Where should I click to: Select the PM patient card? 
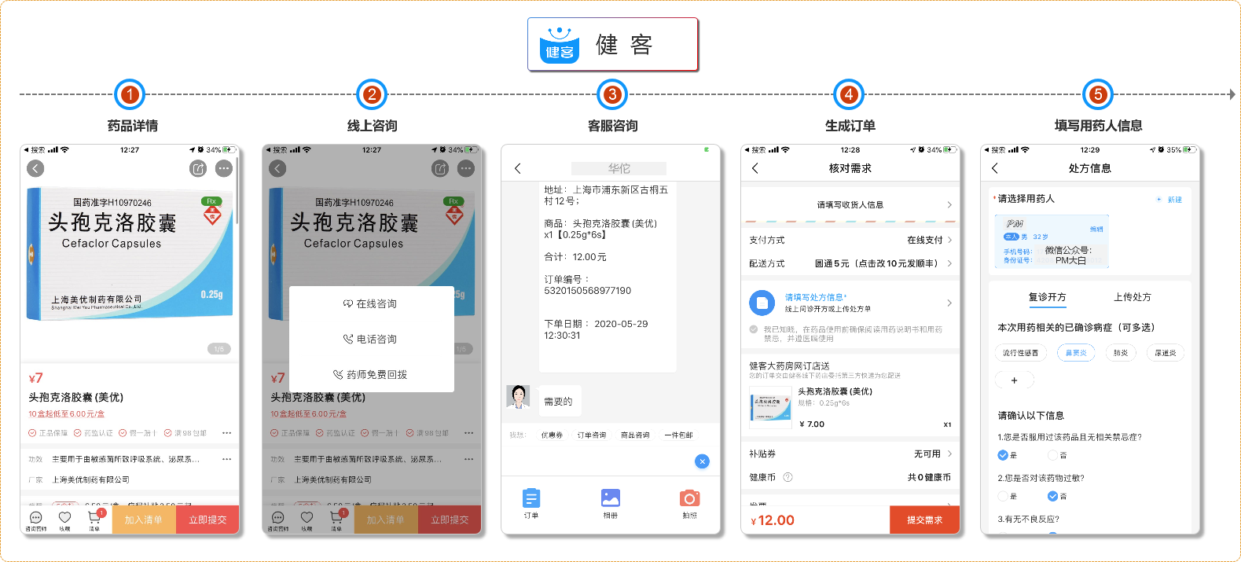[1052, 241]
